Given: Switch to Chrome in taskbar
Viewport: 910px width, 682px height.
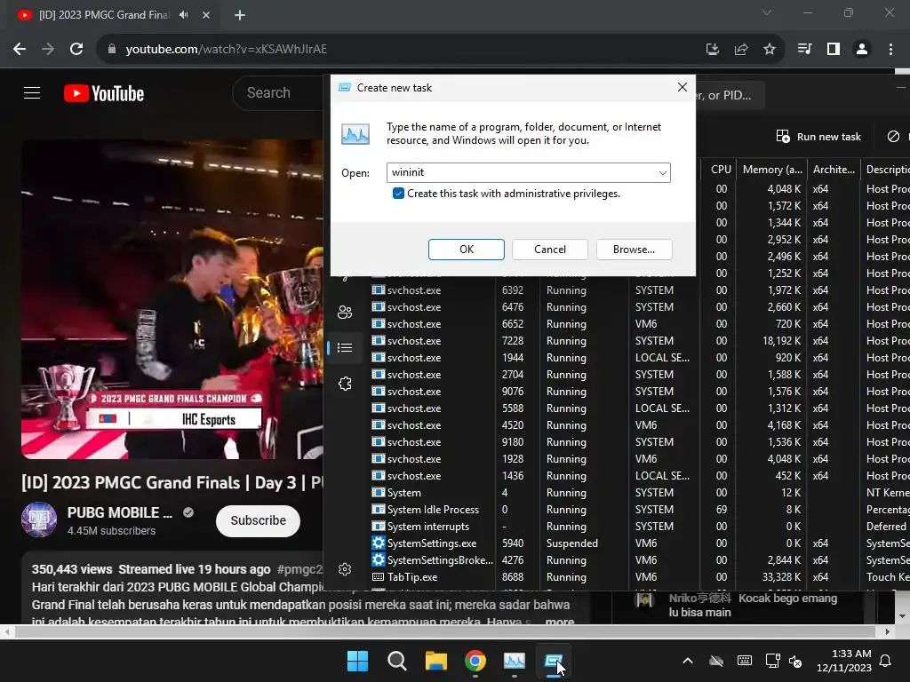Looking at the screenshot, I should tap(475, 661).
